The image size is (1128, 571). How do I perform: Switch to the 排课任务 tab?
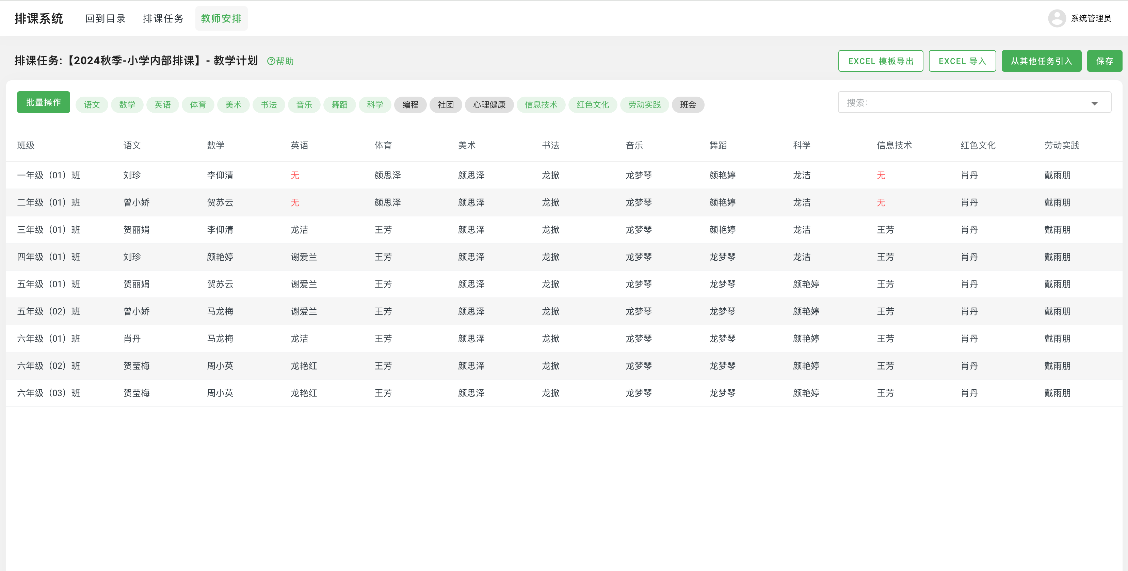click(x=163, y=18)
